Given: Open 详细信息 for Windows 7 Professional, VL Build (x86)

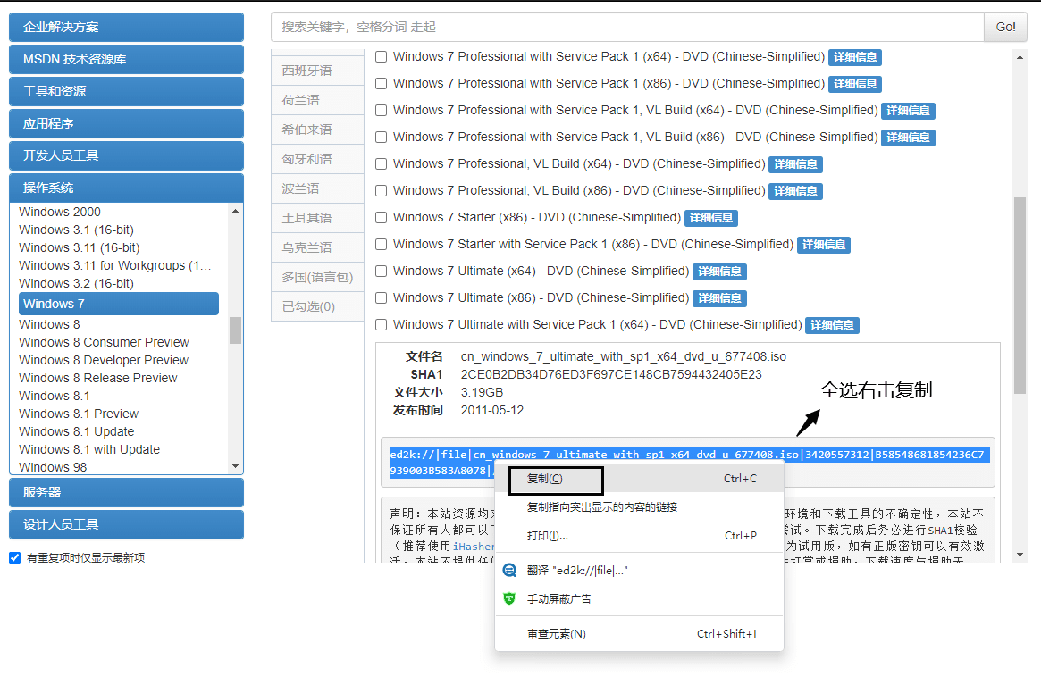Looking at the screenshot, I should pyautogui.click(x=796, y=191).
